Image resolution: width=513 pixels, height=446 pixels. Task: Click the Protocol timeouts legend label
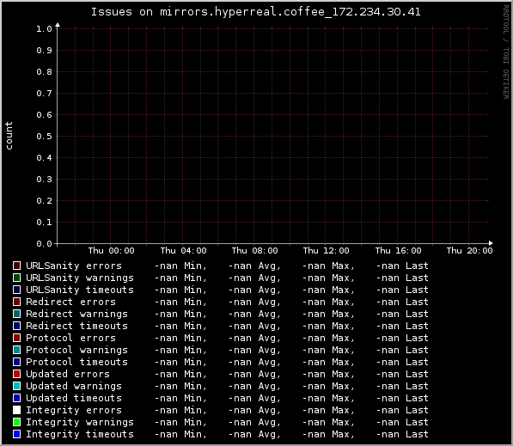[x=76, y=362]
